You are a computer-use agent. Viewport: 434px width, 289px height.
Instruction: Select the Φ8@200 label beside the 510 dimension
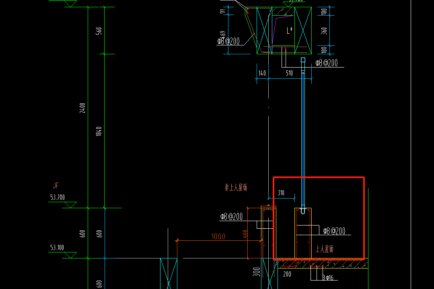(327, 63)
